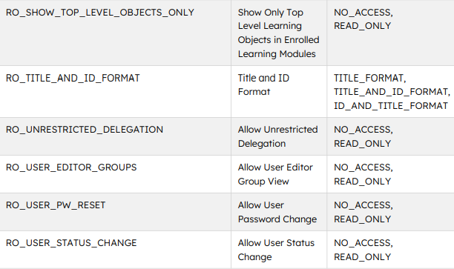Click RO_UNRESTRICTED_DELEGATION identifier text
The height and width of the screenshot is (269, 454).
pos(85,130)
